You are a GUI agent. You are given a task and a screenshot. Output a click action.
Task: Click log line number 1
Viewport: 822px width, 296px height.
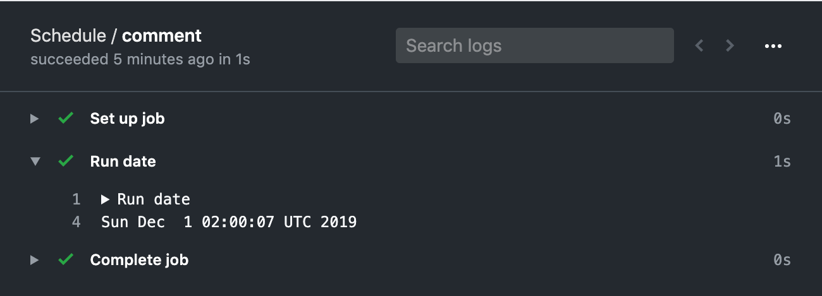click(x=77, y=199)
